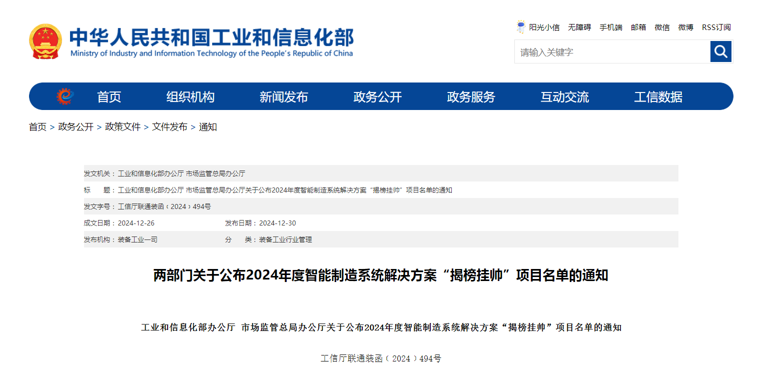776x369 pixels.
Task: Select the 发布日期 2024-12-30 value
Action: (277, 223)
